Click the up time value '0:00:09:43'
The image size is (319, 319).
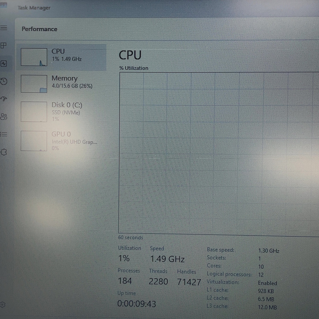[137, 304]
